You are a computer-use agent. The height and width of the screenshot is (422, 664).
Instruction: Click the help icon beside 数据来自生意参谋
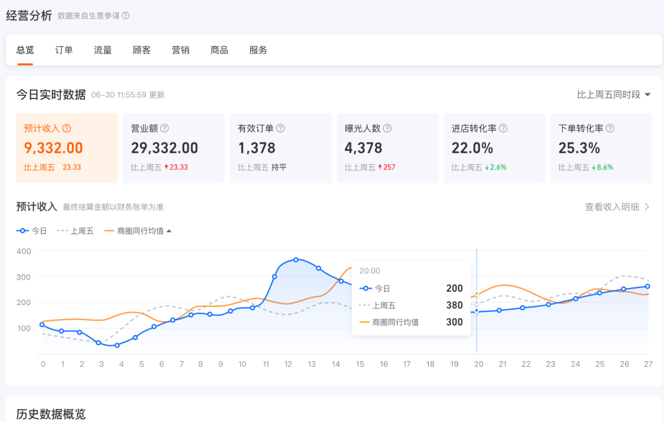pos(126,17)
